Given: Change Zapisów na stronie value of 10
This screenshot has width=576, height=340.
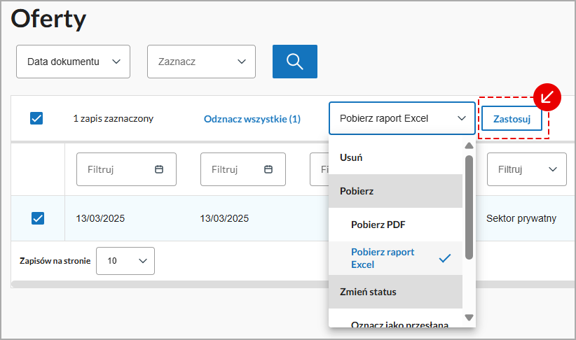Looking at the screenshot, I should pos(125,261).
